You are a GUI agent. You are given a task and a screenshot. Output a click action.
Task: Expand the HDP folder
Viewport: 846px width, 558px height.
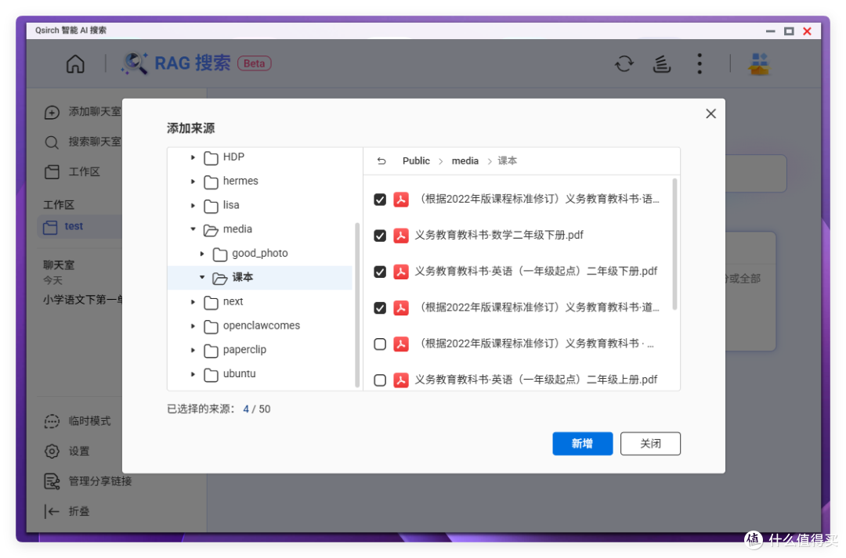[x=193, y=157]
